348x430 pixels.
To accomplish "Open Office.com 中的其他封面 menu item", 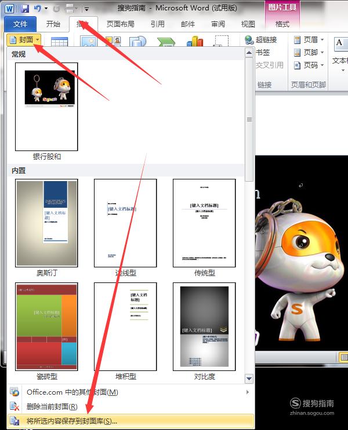I will (x=130, y=392).
